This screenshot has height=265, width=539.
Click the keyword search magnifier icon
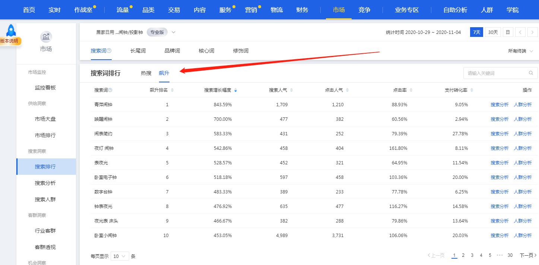point(530,73)
